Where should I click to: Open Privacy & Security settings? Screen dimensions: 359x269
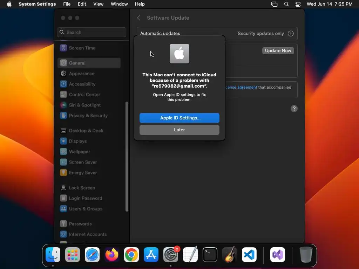[89, 116]
